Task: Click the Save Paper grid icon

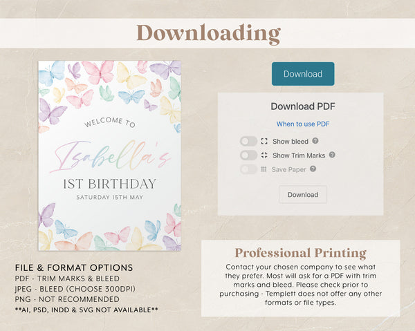Action: click(x=264, y=169)
